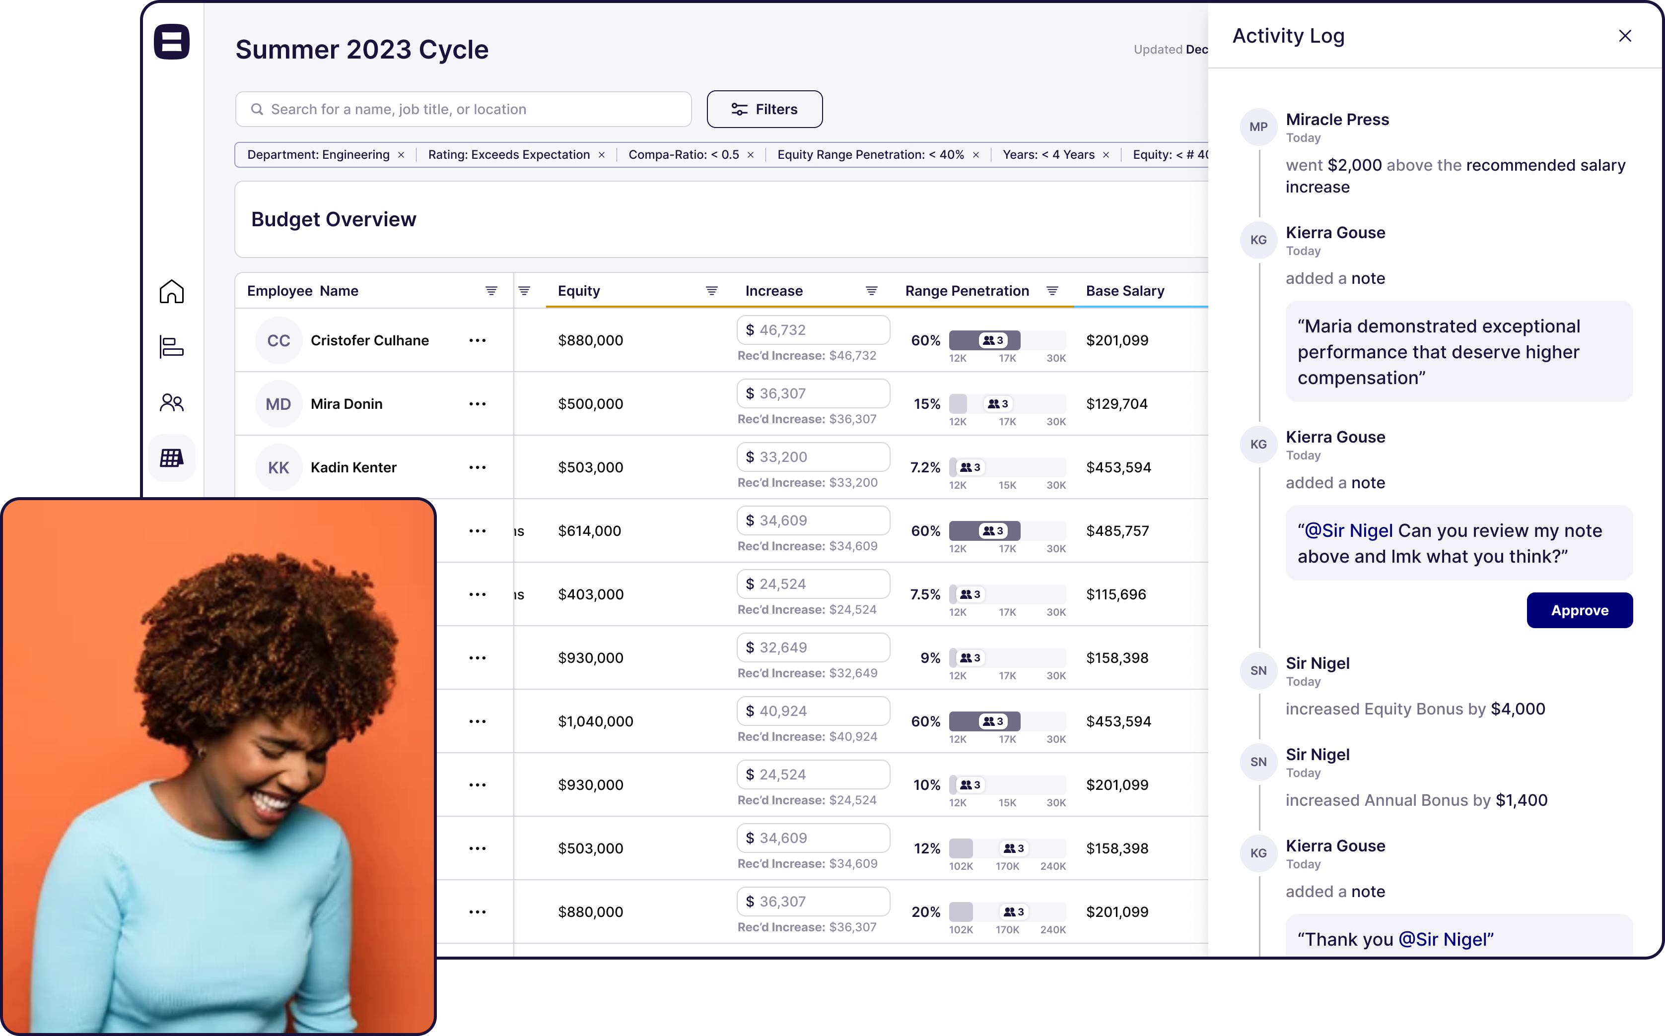Image resolution: width=1665 pixels, height=1036 pixels.
Task: Close the Activity Log panel
Action: click(1625, 36)
